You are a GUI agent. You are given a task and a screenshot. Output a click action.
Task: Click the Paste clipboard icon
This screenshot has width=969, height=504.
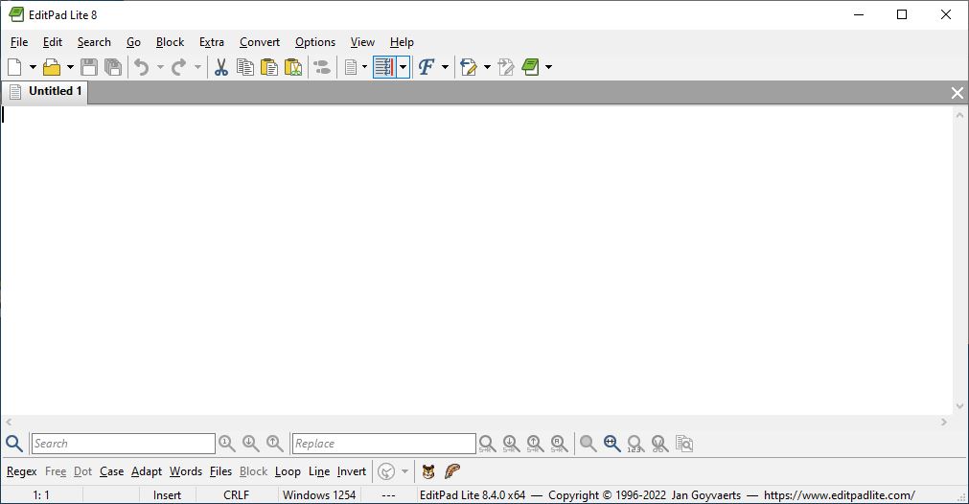point(269,67)
